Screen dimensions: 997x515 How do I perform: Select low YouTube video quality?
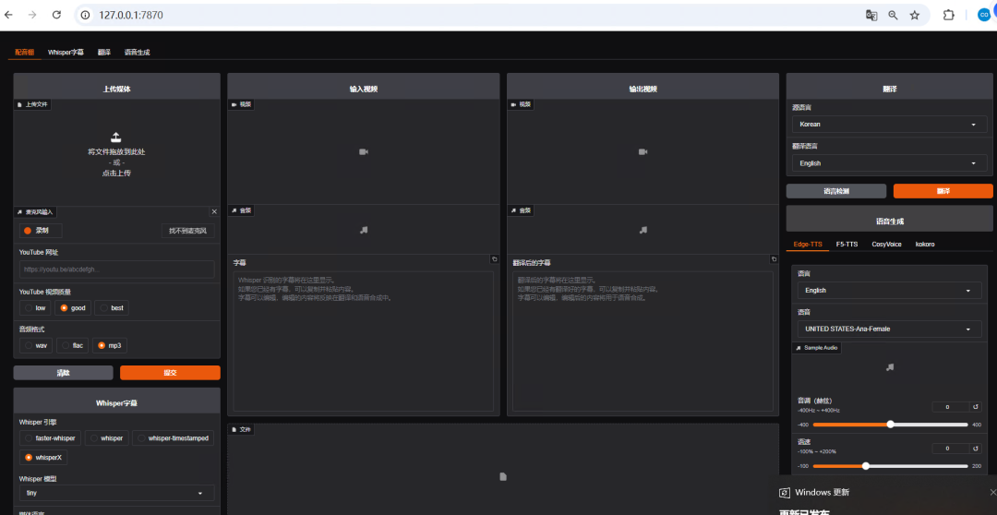tap(36, 307)
